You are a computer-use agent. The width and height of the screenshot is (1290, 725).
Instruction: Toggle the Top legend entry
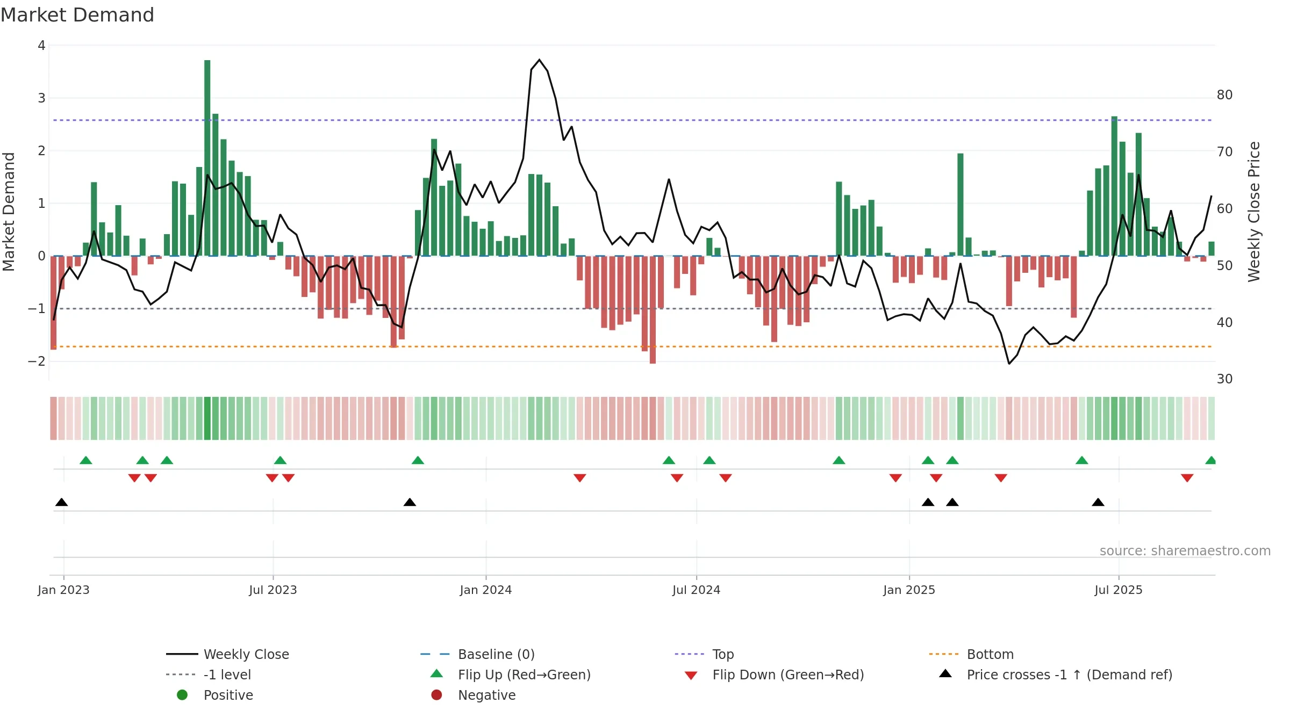coord(704,654)
